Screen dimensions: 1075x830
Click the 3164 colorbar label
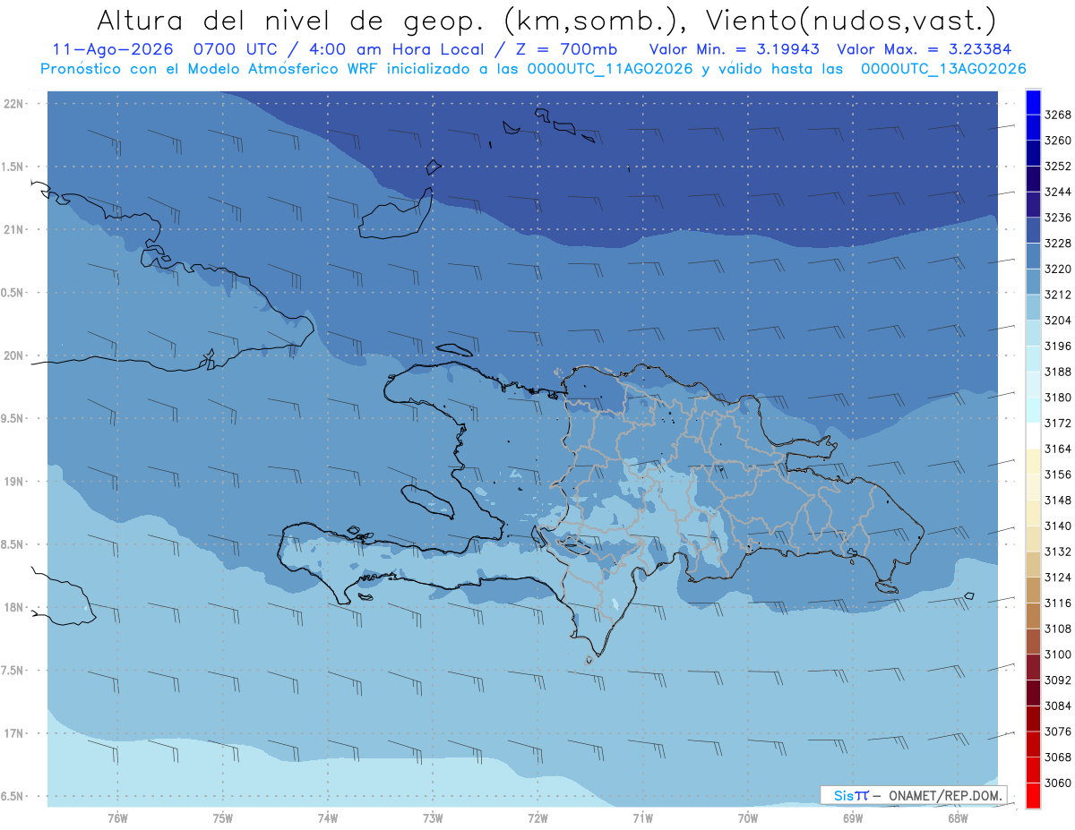click(1058, 449)
